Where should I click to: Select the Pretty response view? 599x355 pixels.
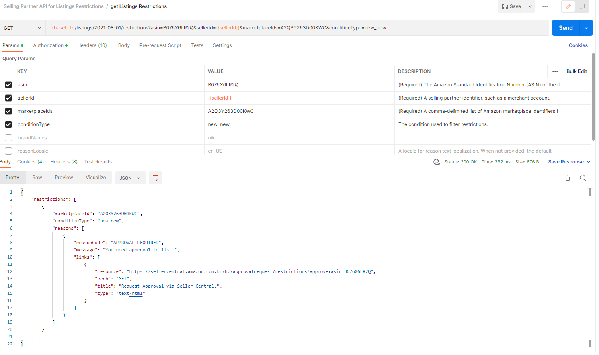[x=12, y=177]
